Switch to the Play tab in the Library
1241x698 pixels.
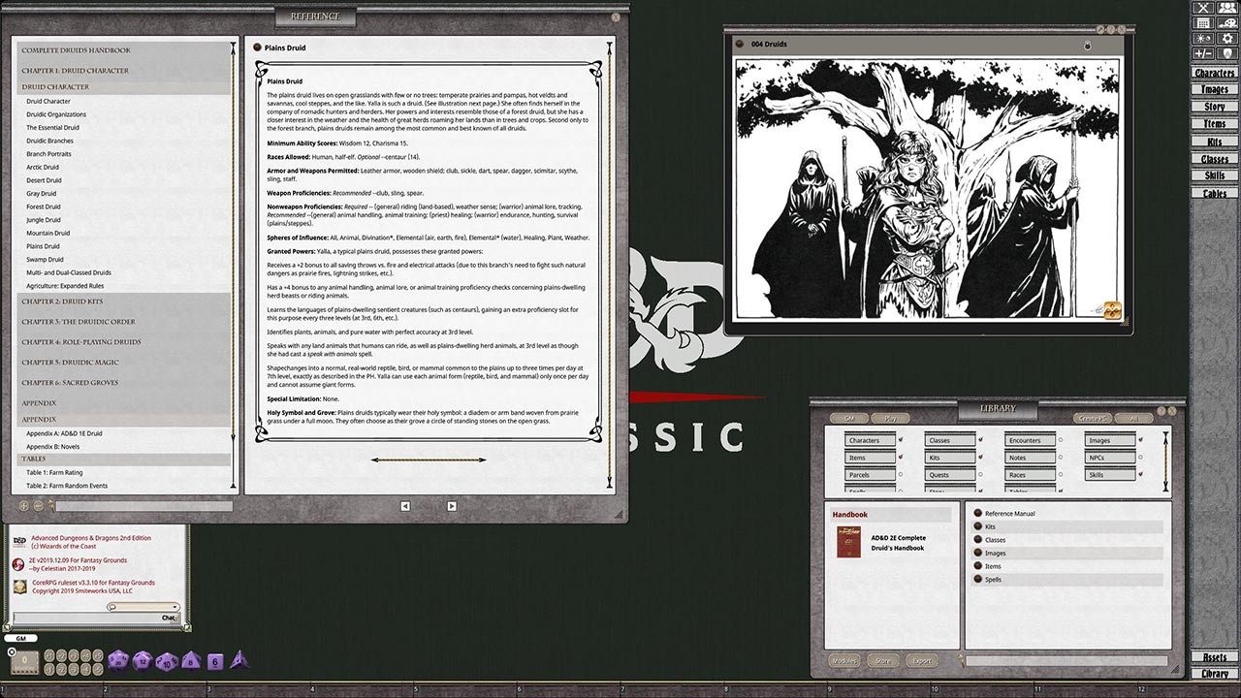pos(891,418)
